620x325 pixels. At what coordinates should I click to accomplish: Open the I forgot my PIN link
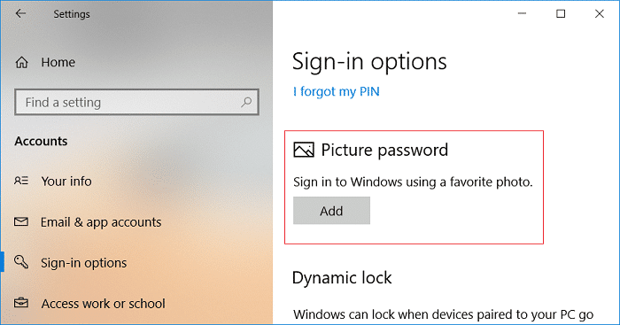pos(336,91)
